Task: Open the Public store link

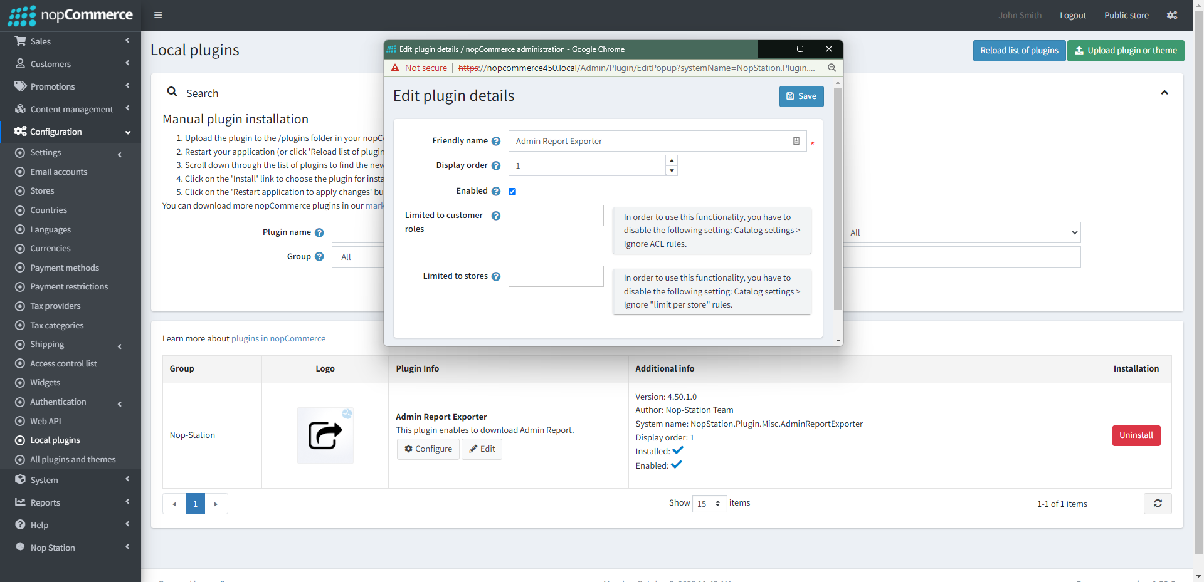Action: (1126, 16)
